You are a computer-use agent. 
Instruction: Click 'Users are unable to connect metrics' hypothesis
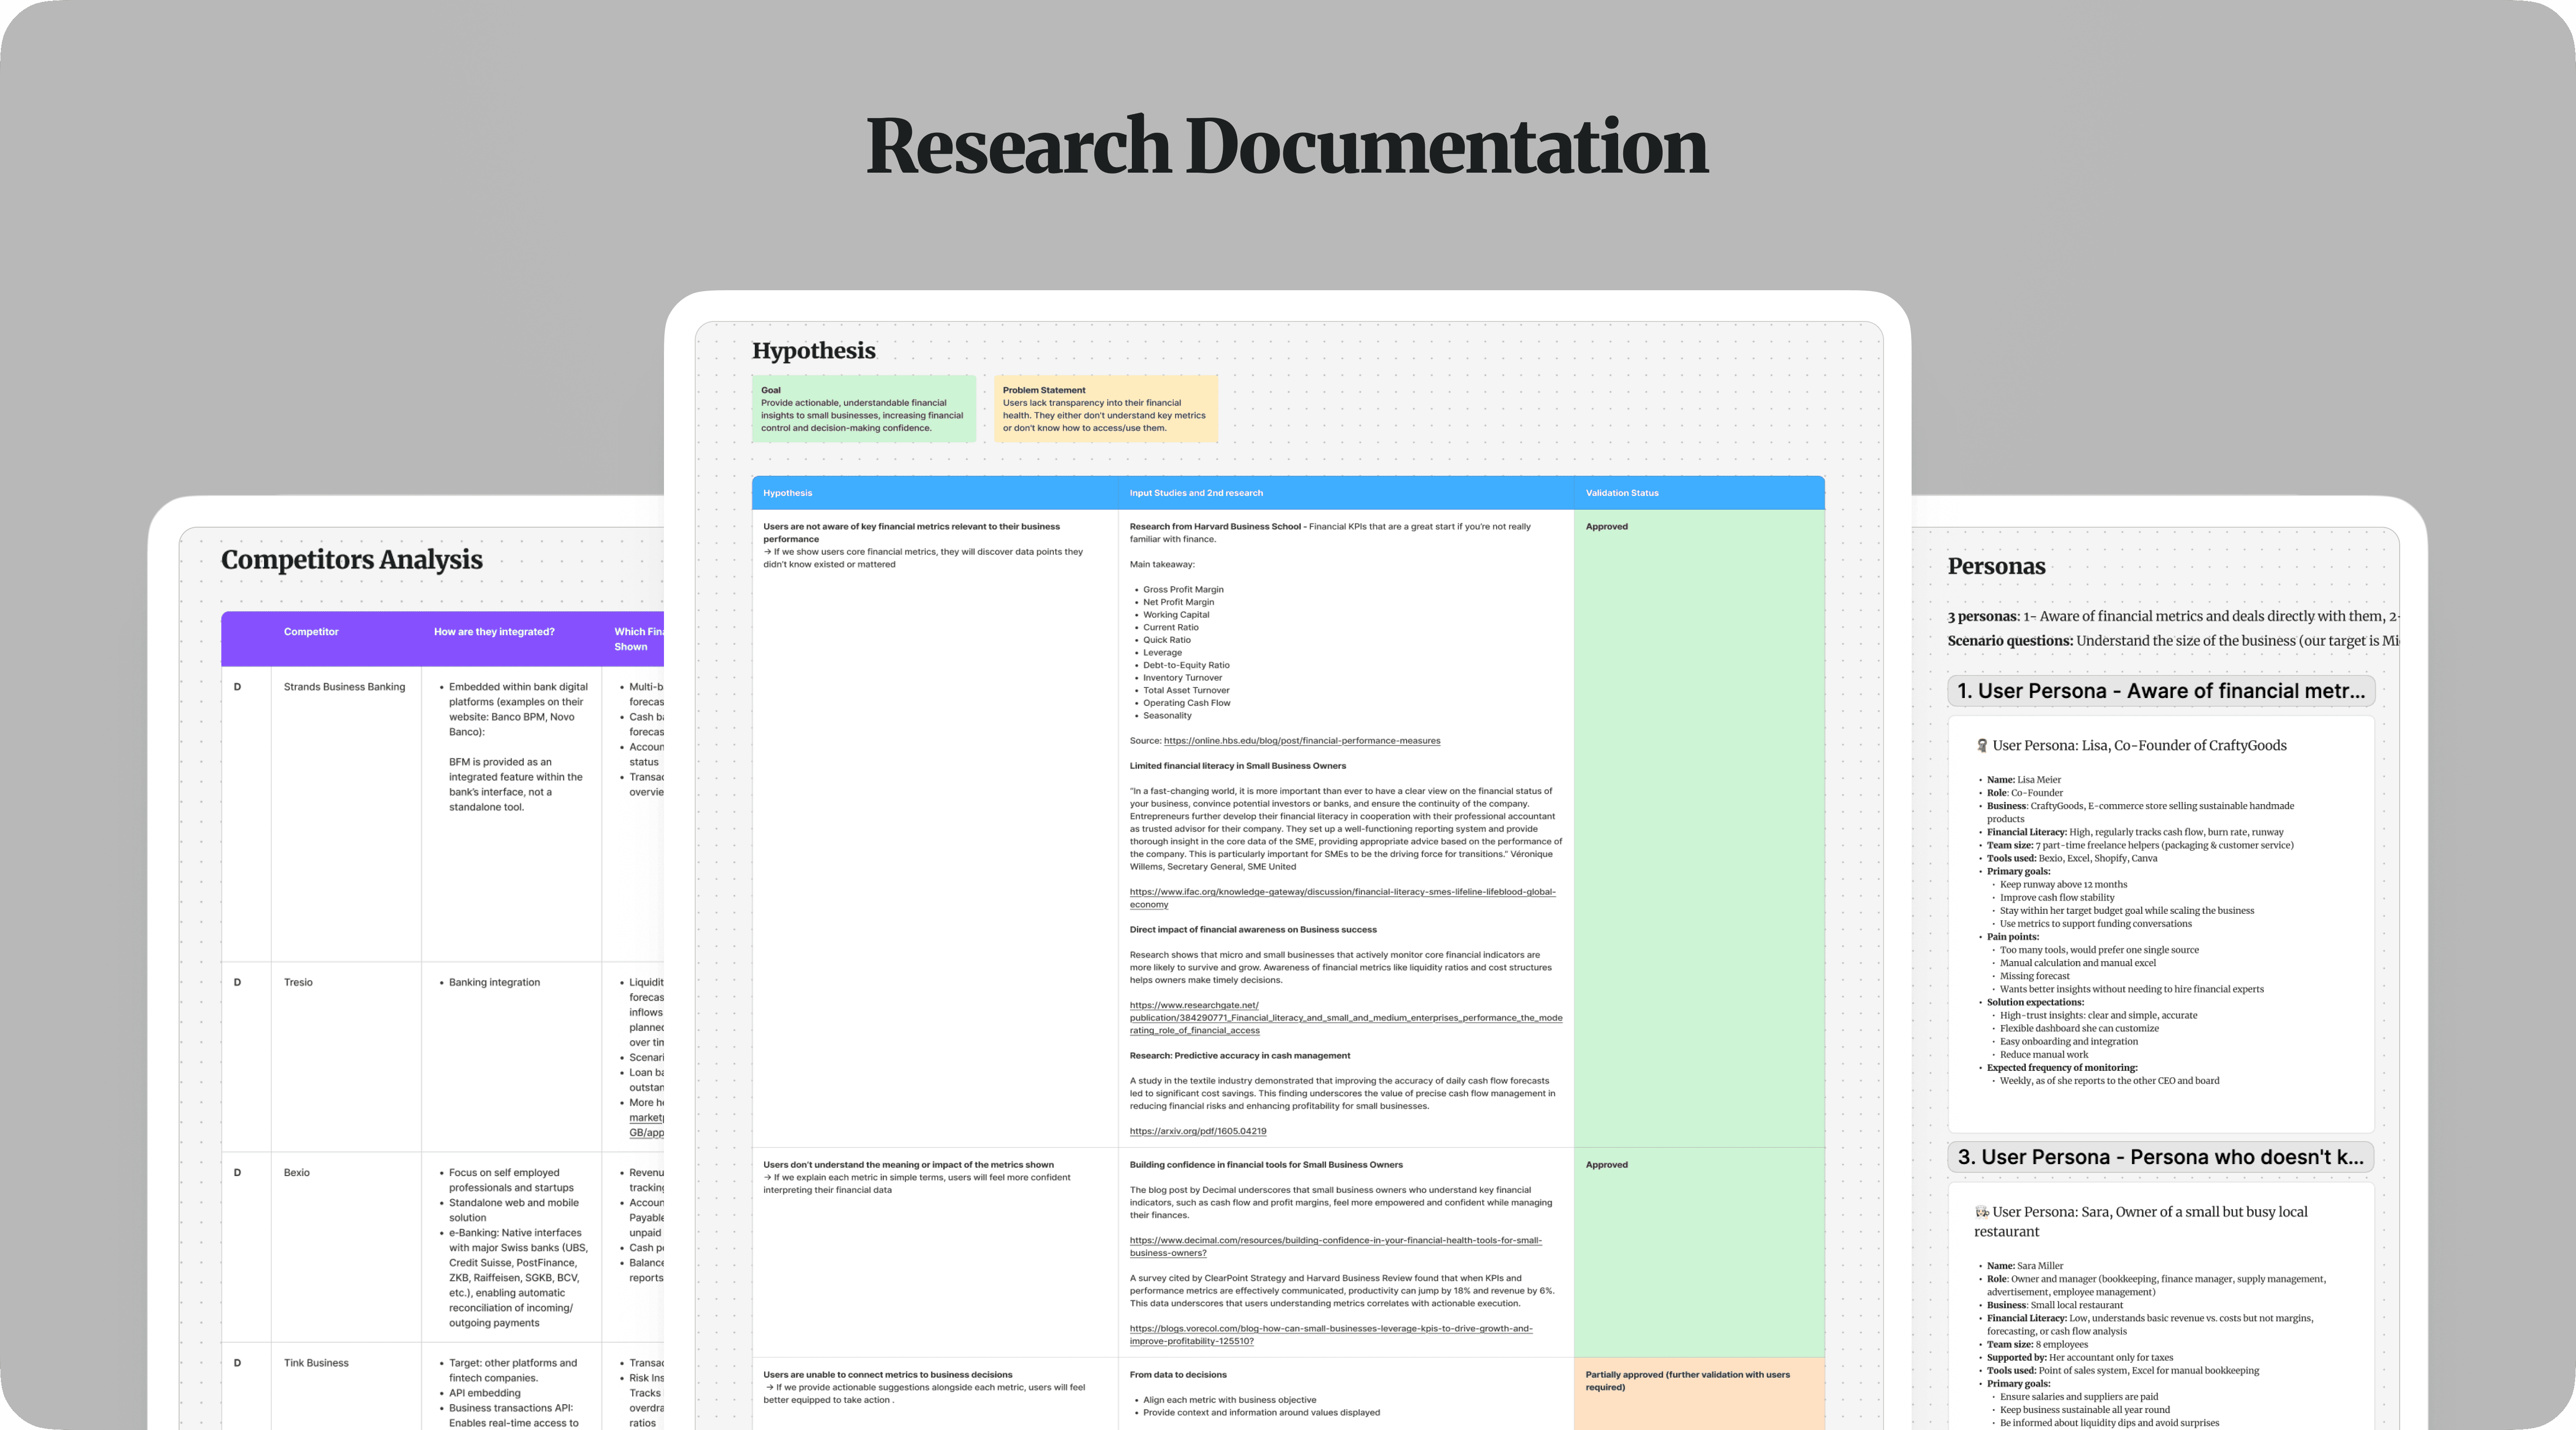click(887, 1375)
